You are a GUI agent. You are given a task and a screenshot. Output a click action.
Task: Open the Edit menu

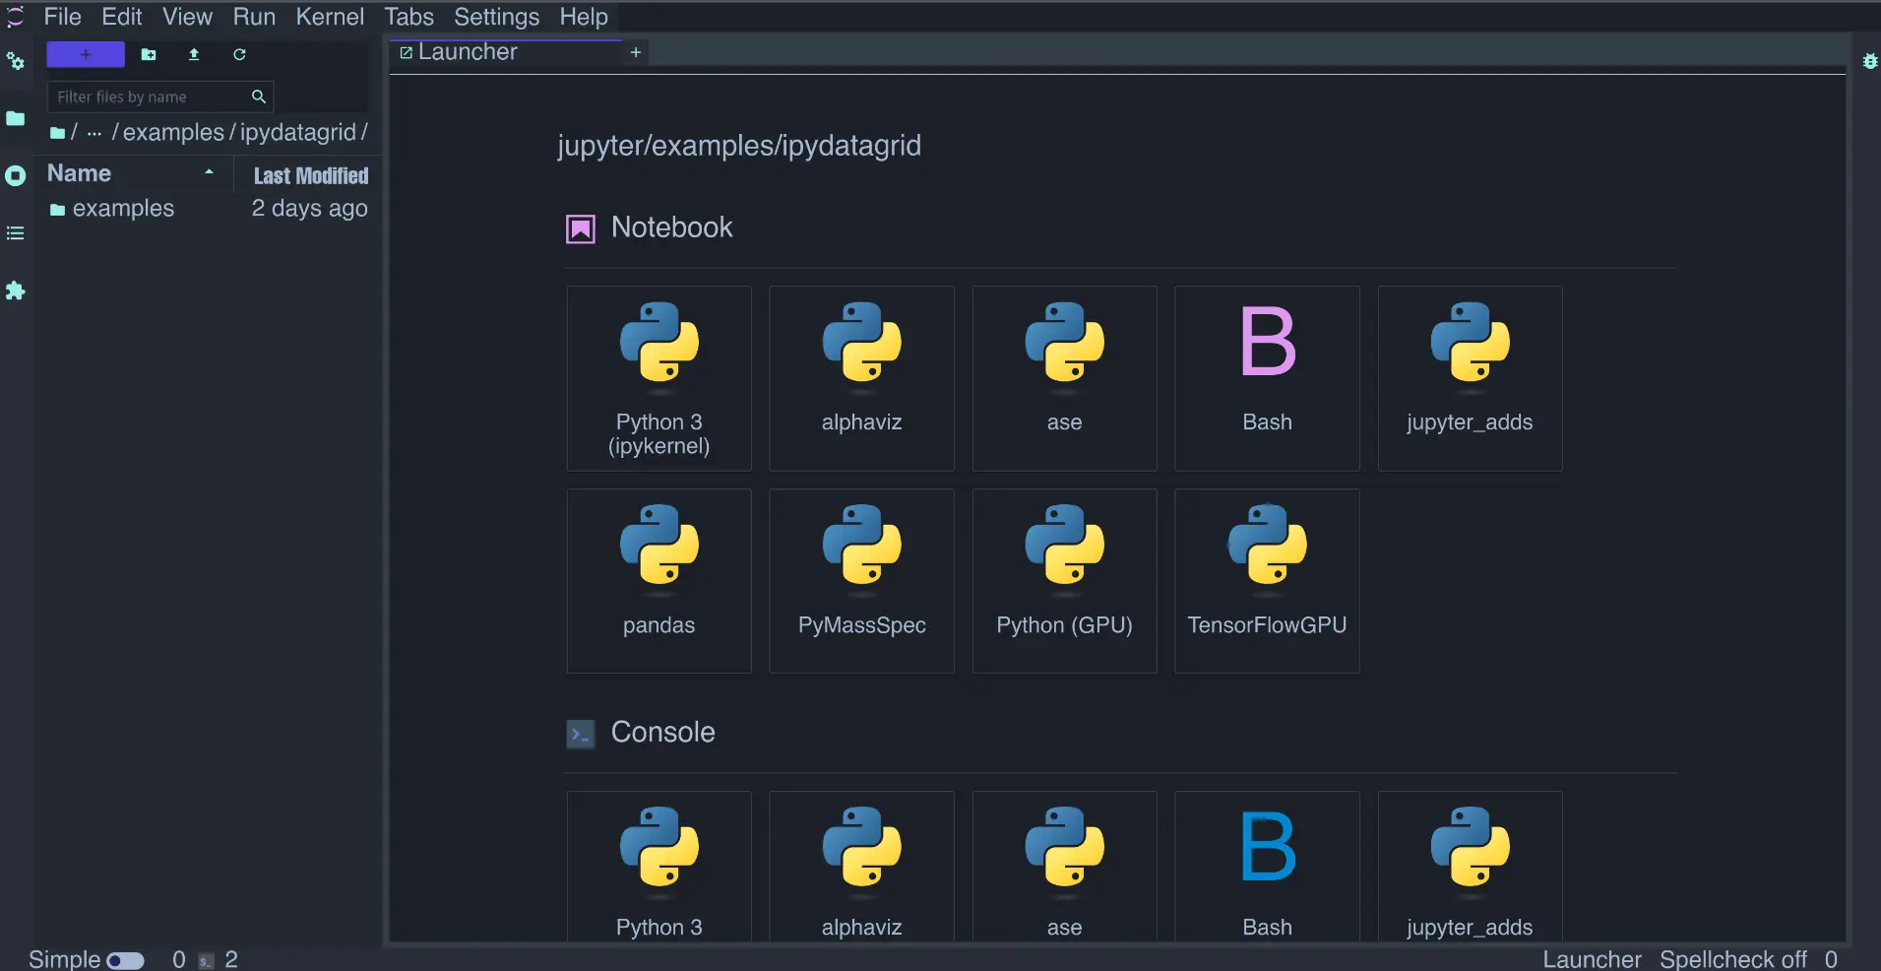(122, 17)
